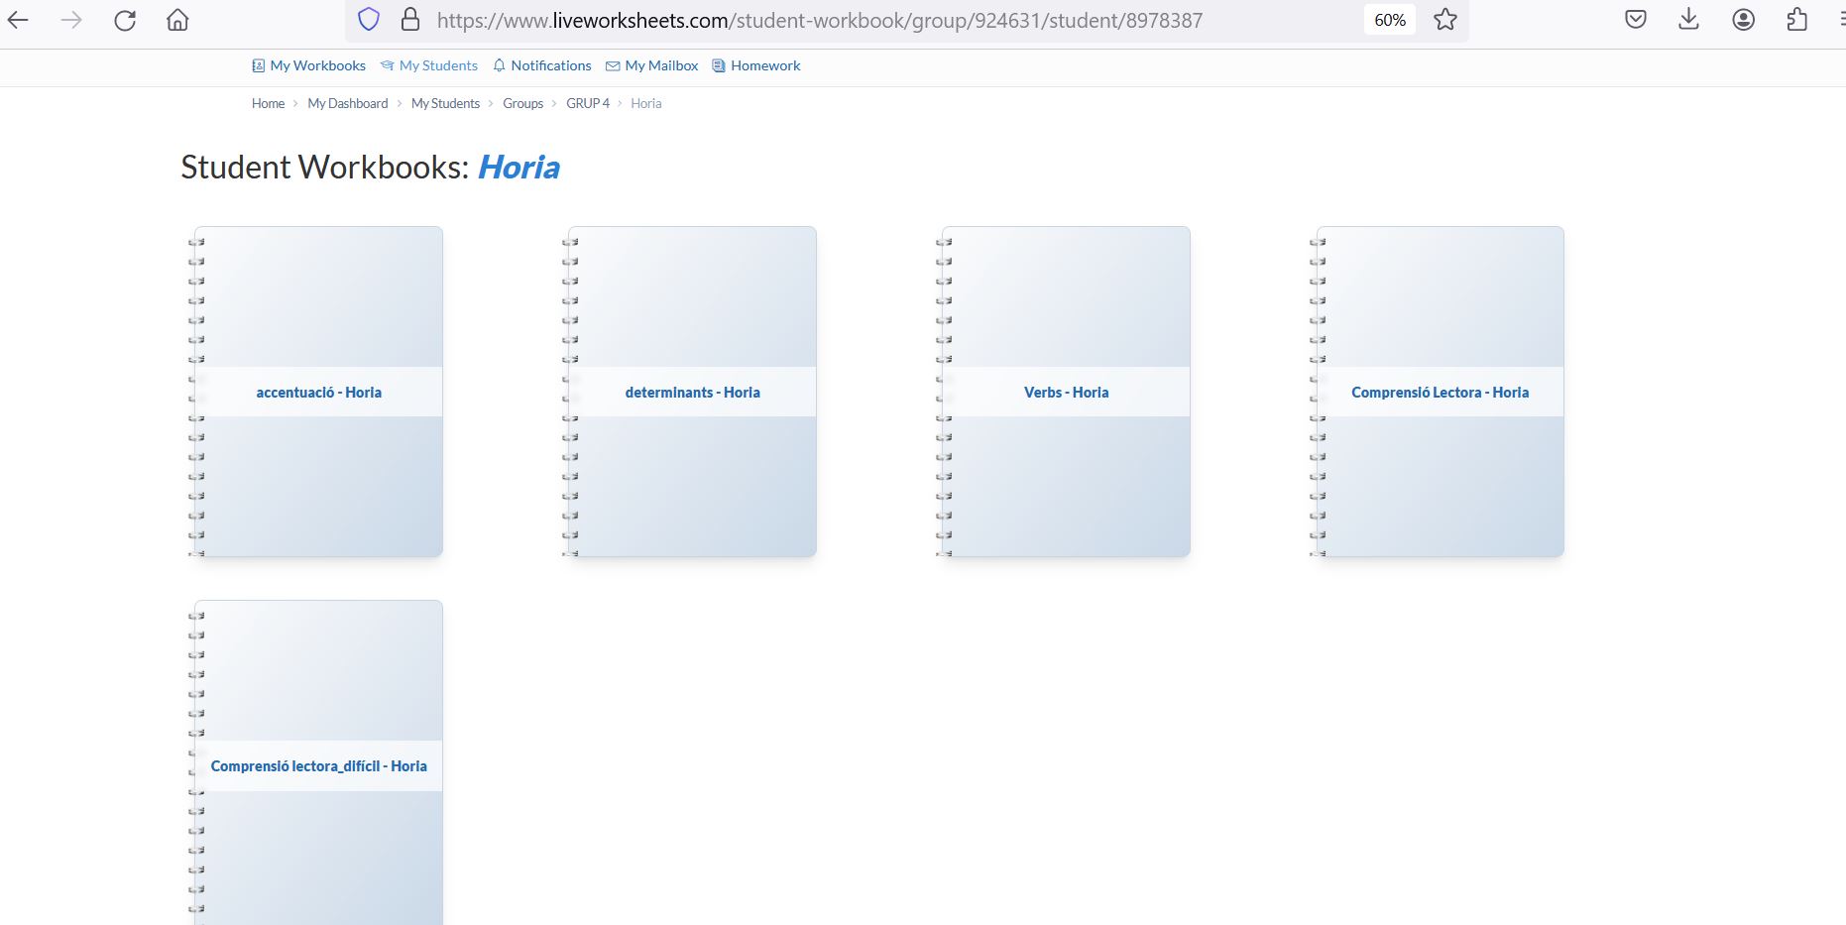
Task: Open the Pocket save icon
Action: 1636,20
